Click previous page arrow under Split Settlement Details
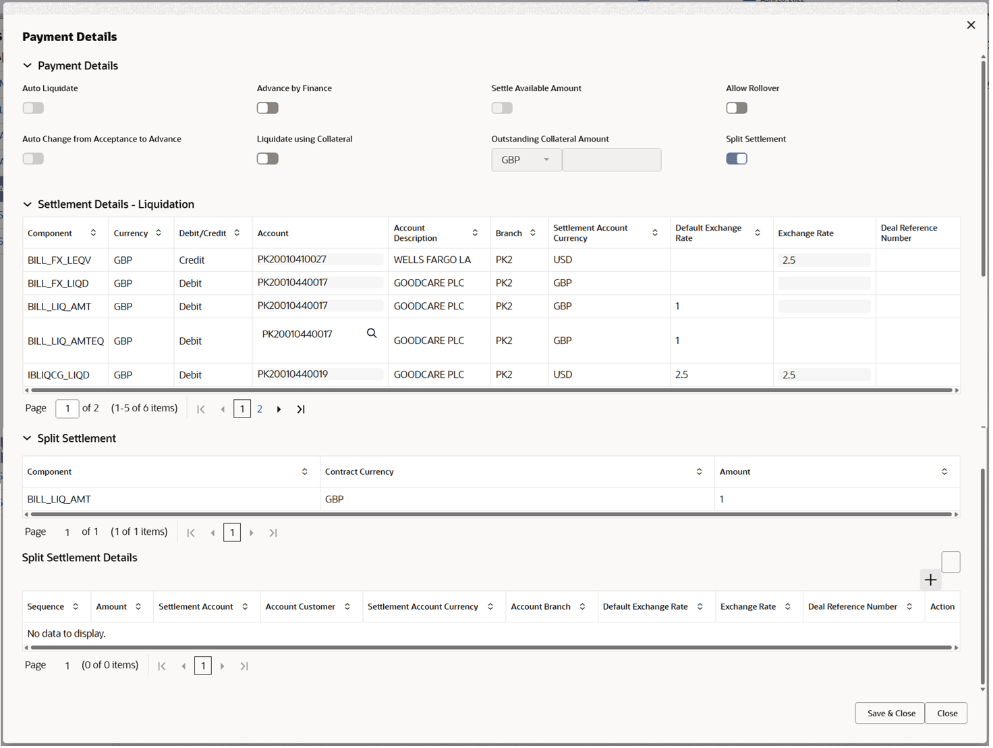Image resolution: width=993 pixels, height=748 pixels. [x=183, y=666]
